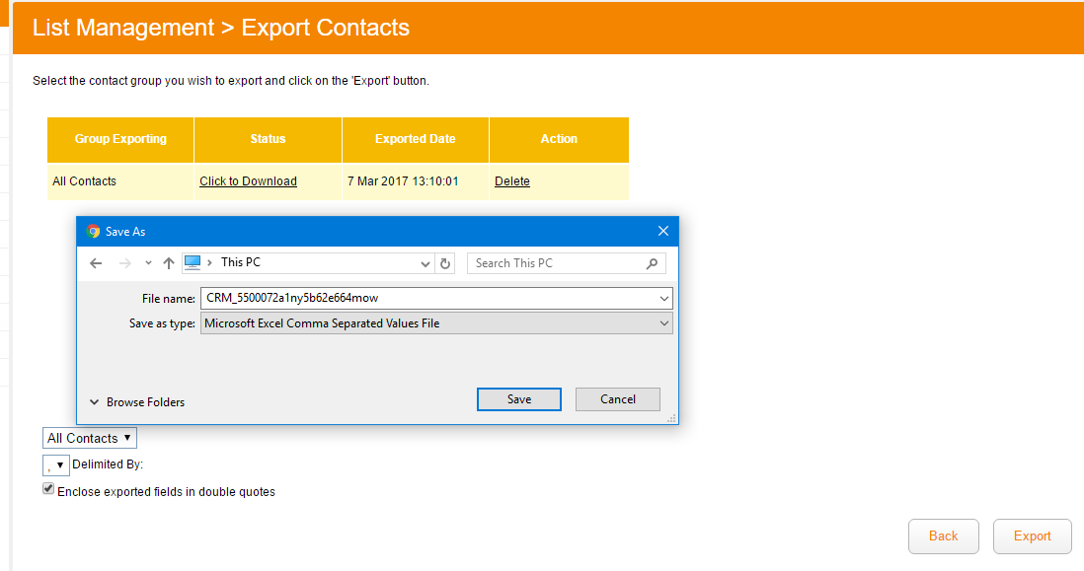Screen dimensions: 1084x571
Task: Cancel the Save As dialog
Action: 618,399
